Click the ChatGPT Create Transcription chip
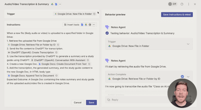Viewport: 201px width, 110px height. point(33,52)
